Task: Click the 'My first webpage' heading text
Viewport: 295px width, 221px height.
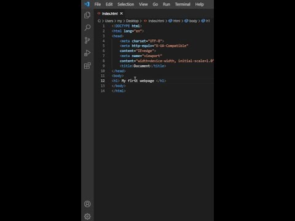Action: (x=138, y=81)
